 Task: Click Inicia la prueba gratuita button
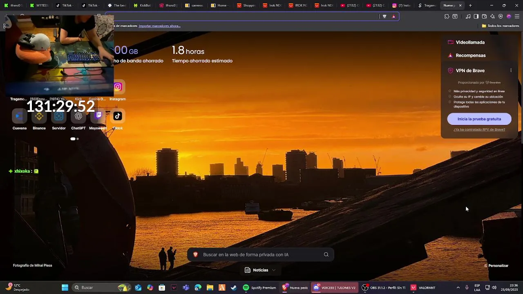pos(479,119)
